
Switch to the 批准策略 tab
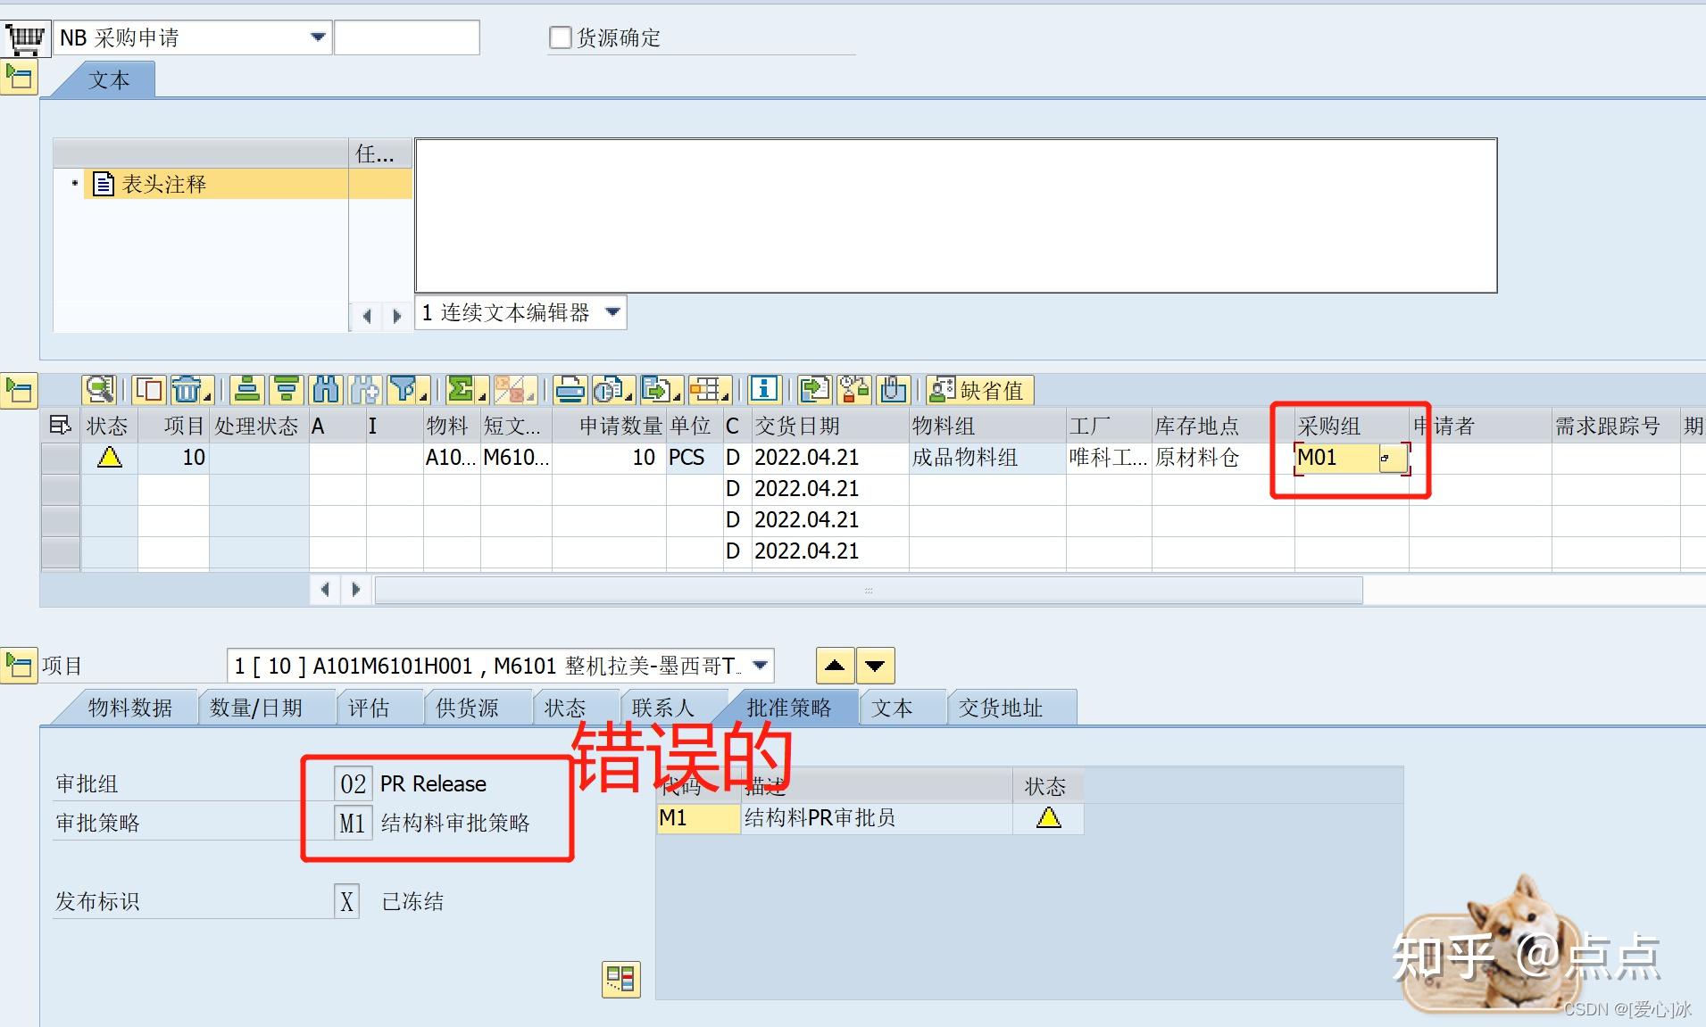pos(789,707)
